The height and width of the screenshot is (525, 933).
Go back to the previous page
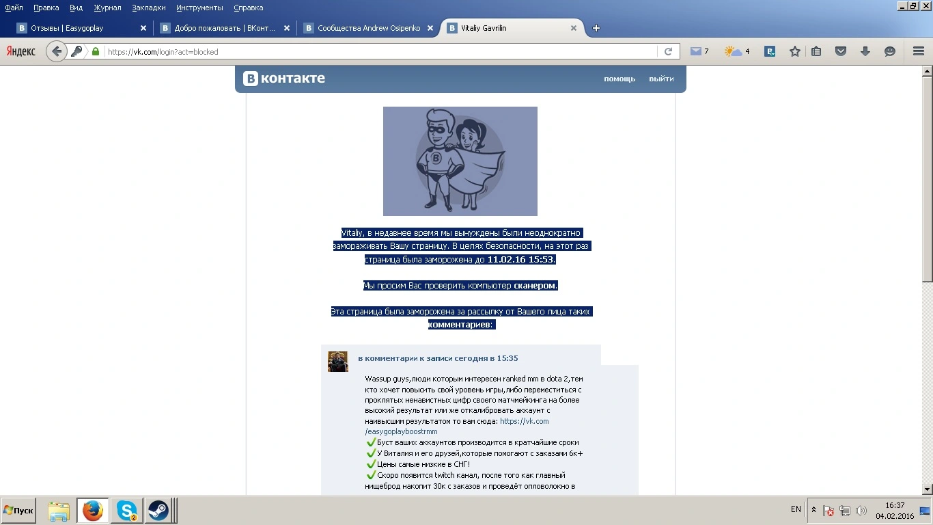57,51
